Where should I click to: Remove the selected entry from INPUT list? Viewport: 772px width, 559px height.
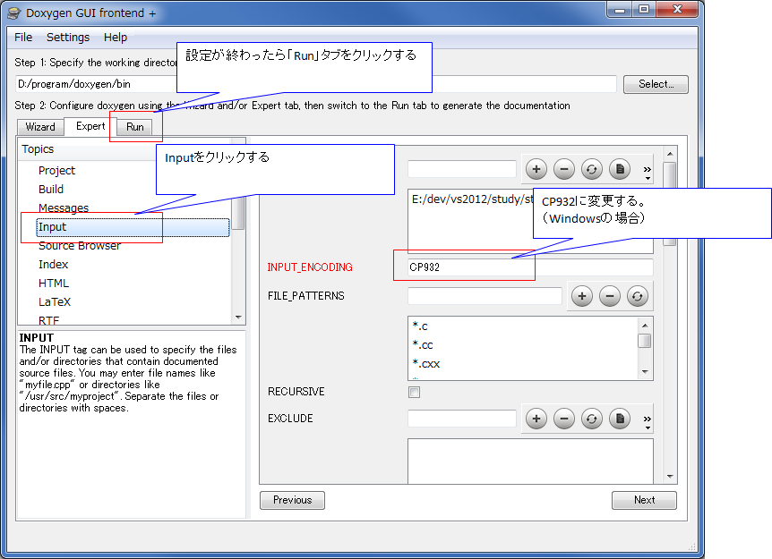tap(564, 170)
